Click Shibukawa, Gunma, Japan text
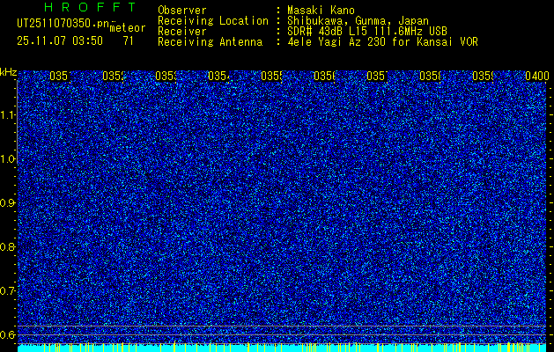This screenshot has width=554, height=352. [358, 21]
